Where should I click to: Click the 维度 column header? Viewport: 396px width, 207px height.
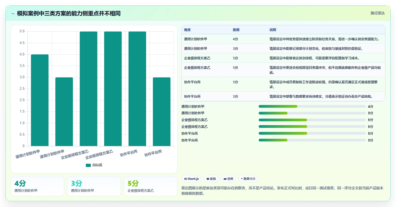pos(187,30)
